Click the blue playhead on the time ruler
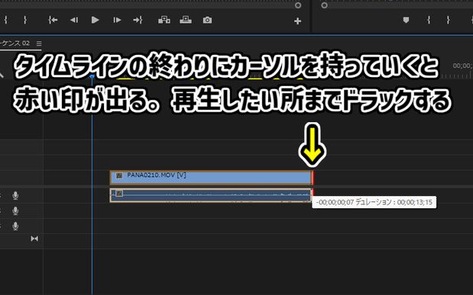 pos(92,77)
